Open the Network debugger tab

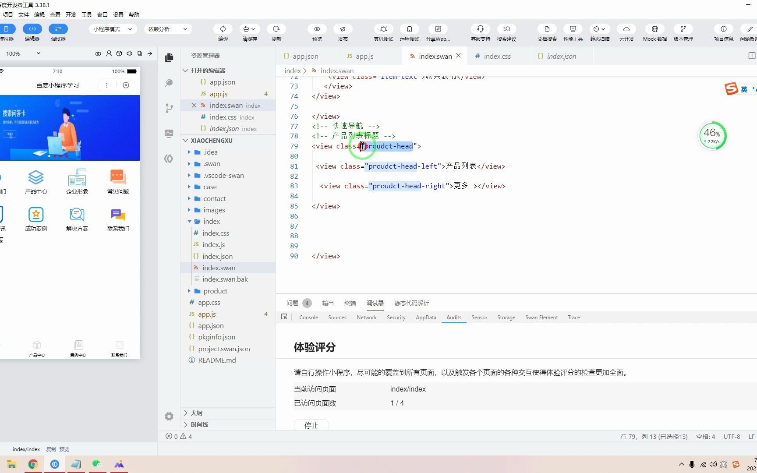click(367, 317)
